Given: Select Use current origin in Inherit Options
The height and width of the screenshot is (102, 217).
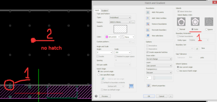Looking at the screenshot, I should point(178,67).
